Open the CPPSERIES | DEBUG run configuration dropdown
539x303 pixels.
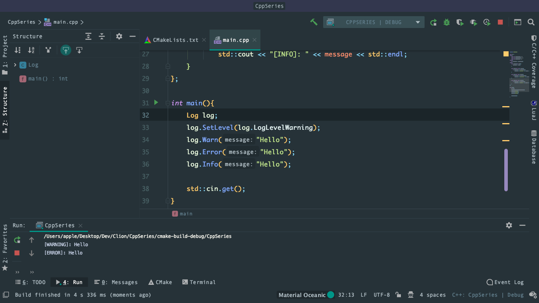374,22
